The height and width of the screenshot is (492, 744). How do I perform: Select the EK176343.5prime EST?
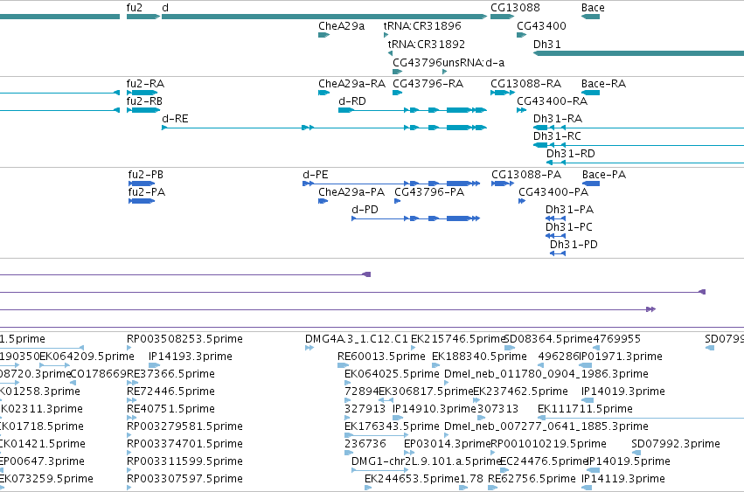click(376, 435)
